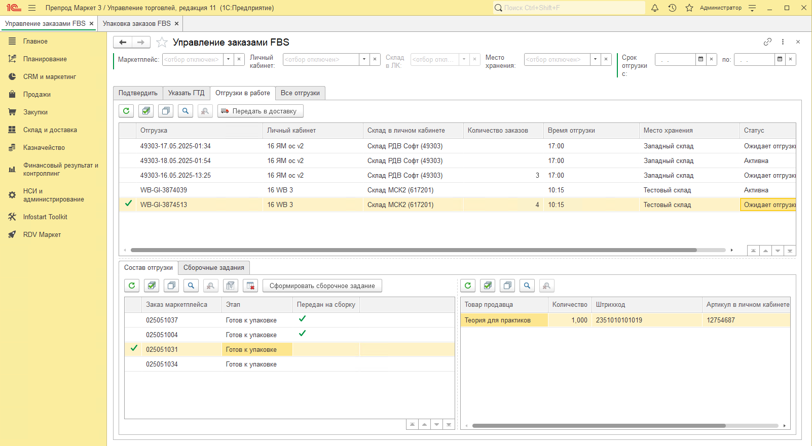Switch to Подтвердить tab
Image resolution: width=812 pixels, height=446 pixels.
pos(138,93)
